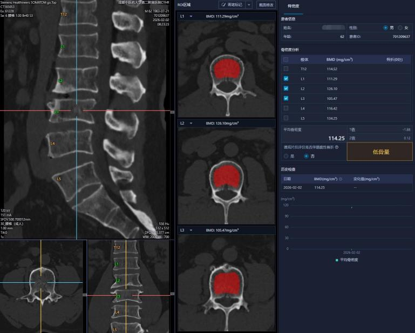Image resolution: width=415 pixels, height=333 pixels.
Task: Expand the L2 ROI vertebra selector
Action: (x=191, y=123)
